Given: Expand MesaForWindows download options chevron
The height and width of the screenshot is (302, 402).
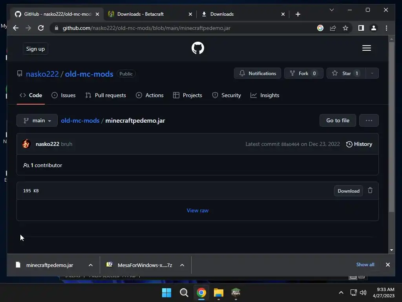Looking at the screenshot, I should point(182,265).
